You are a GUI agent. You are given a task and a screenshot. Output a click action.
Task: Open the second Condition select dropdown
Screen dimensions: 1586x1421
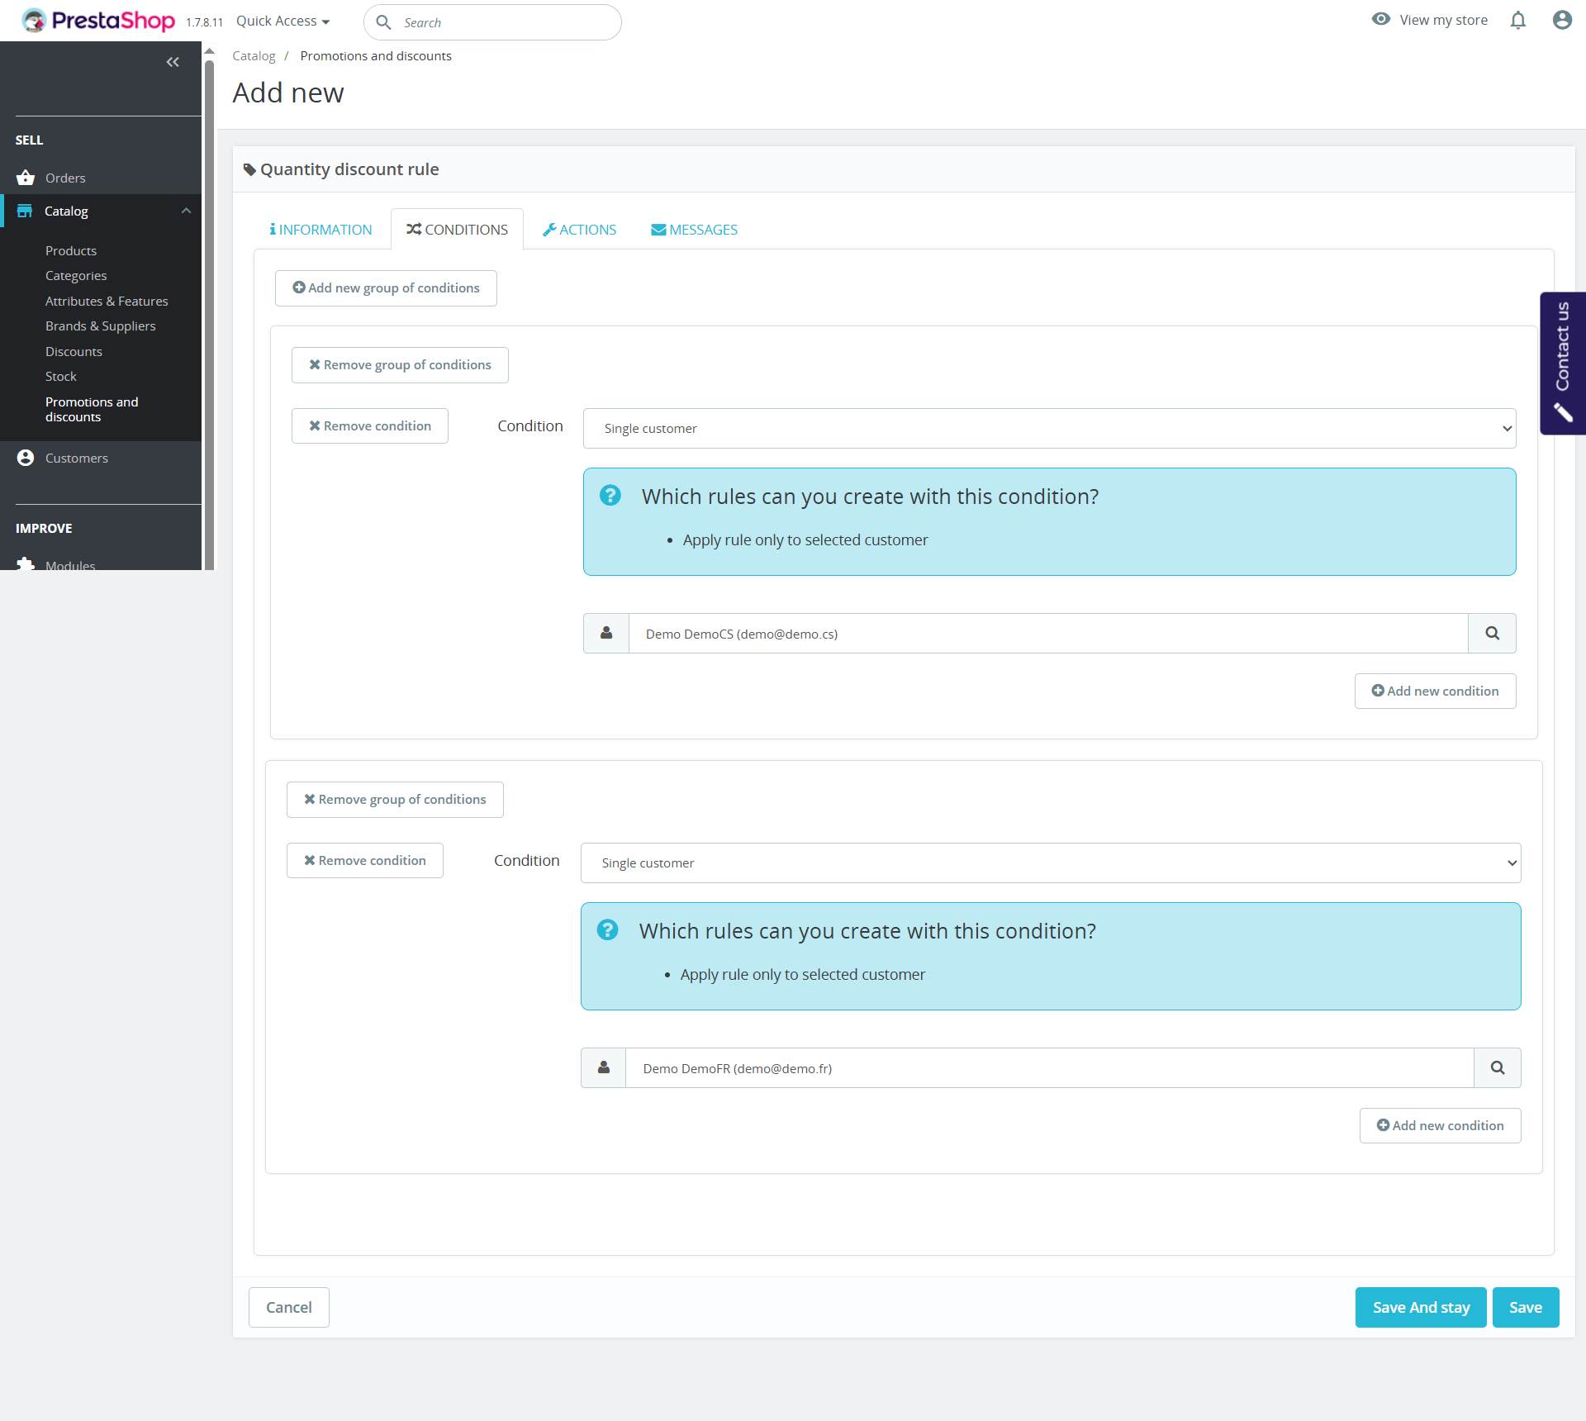click(x=1050, y=863)
